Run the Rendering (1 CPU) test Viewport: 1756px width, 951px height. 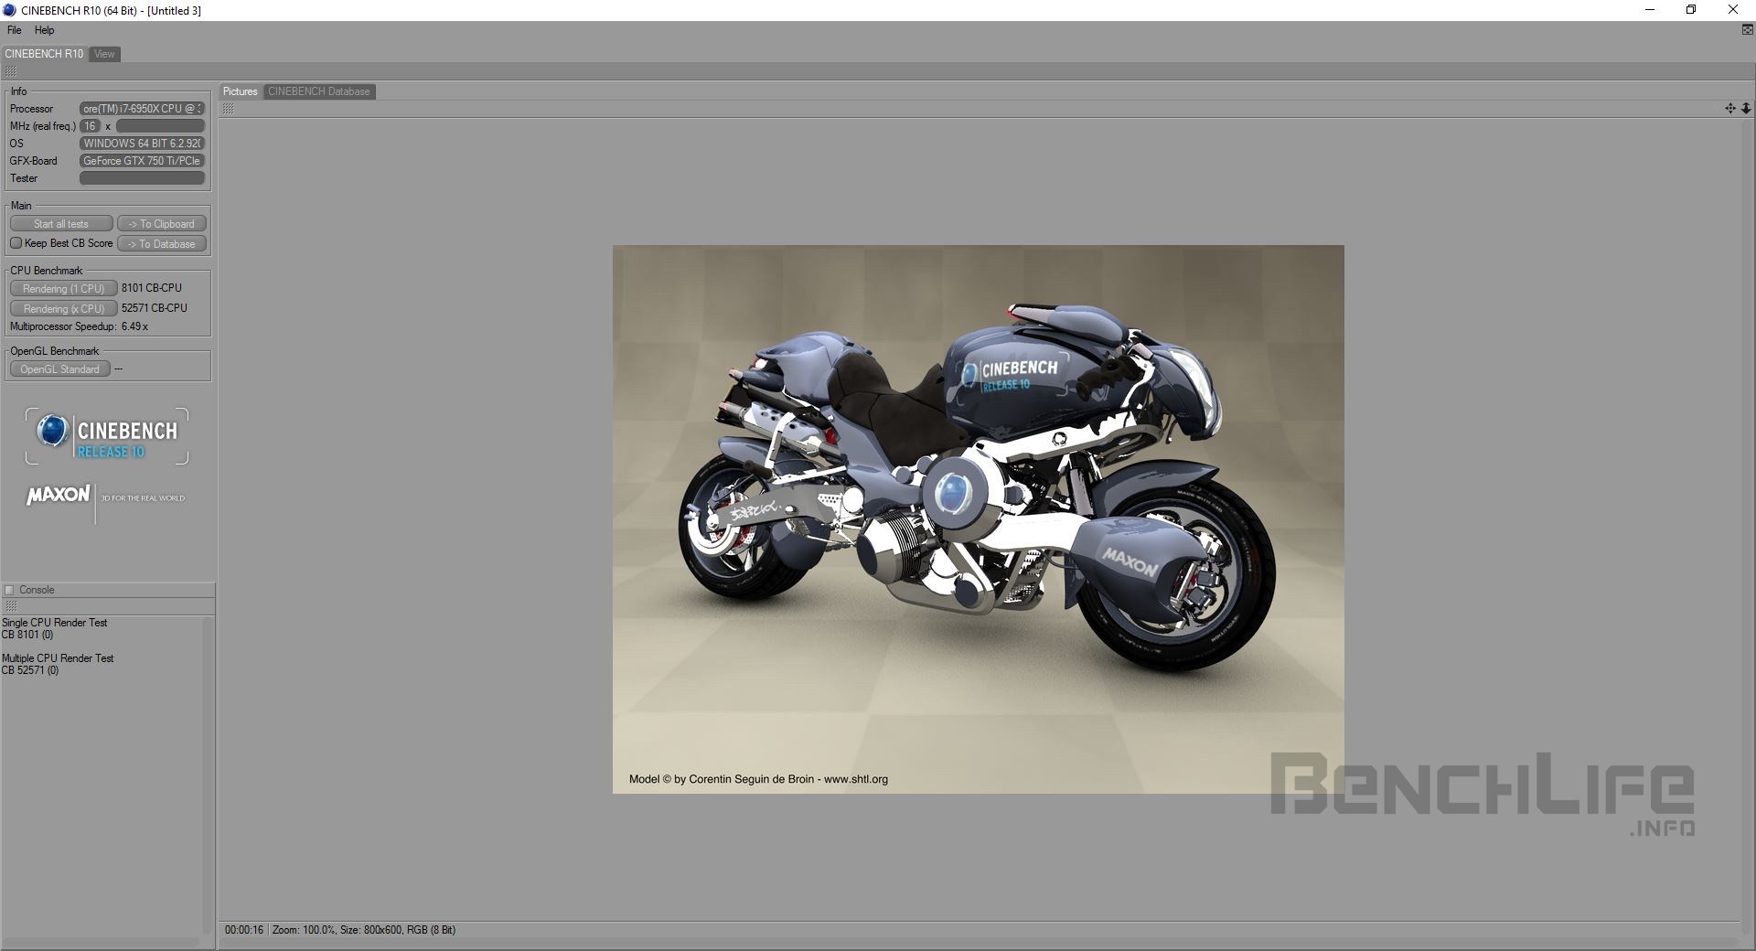(63, 288)
